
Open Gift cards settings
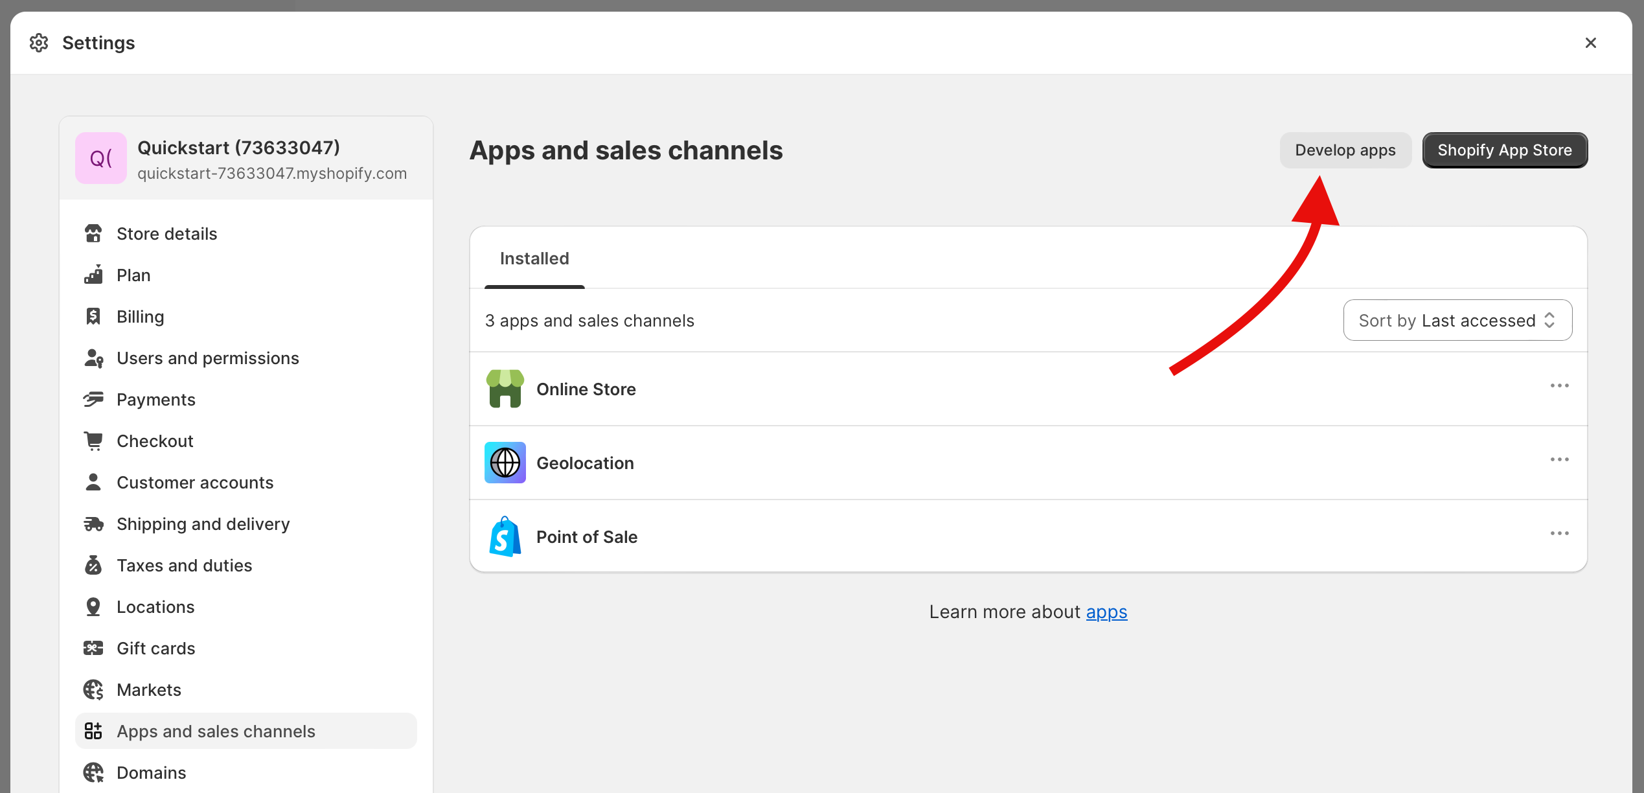coord(246,649)
